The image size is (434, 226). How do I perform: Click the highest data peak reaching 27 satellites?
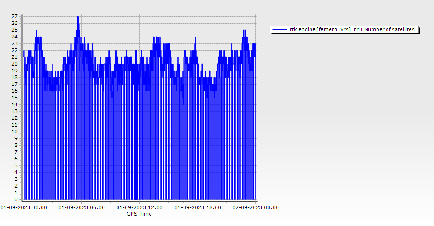pyautogui.click(x=78, y=17)
